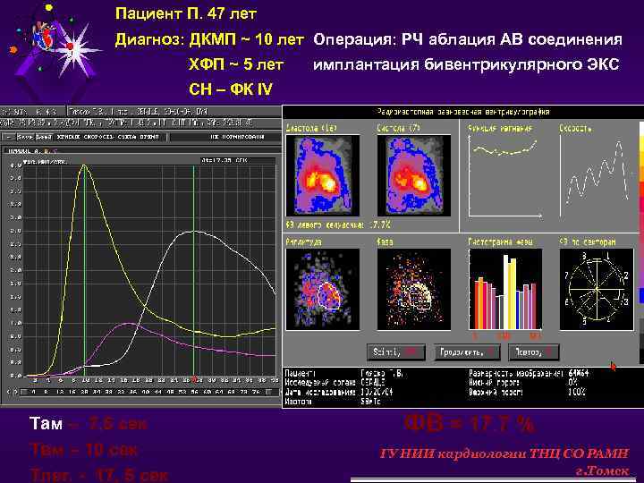Click "ГУ НИИ кардиологии ТНЦ СО РАМН" footer
Screen dimensions: 644x483
pyautogui.click(x=504, y=453)
